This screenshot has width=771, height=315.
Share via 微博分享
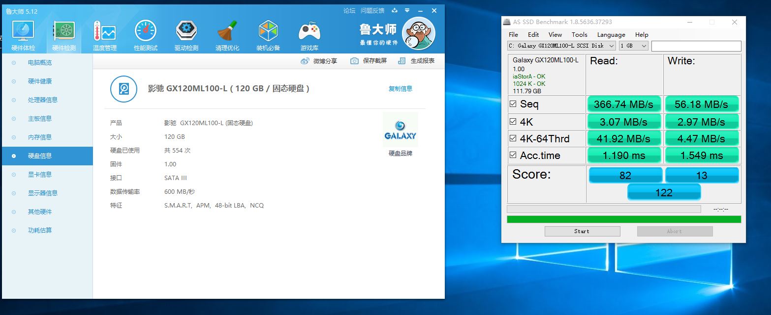point(319,61)
